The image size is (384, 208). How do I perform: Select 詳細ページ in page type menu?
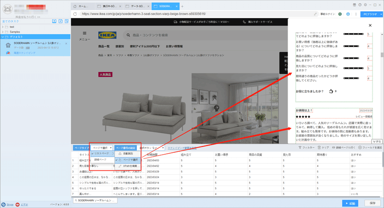(102, 159)
